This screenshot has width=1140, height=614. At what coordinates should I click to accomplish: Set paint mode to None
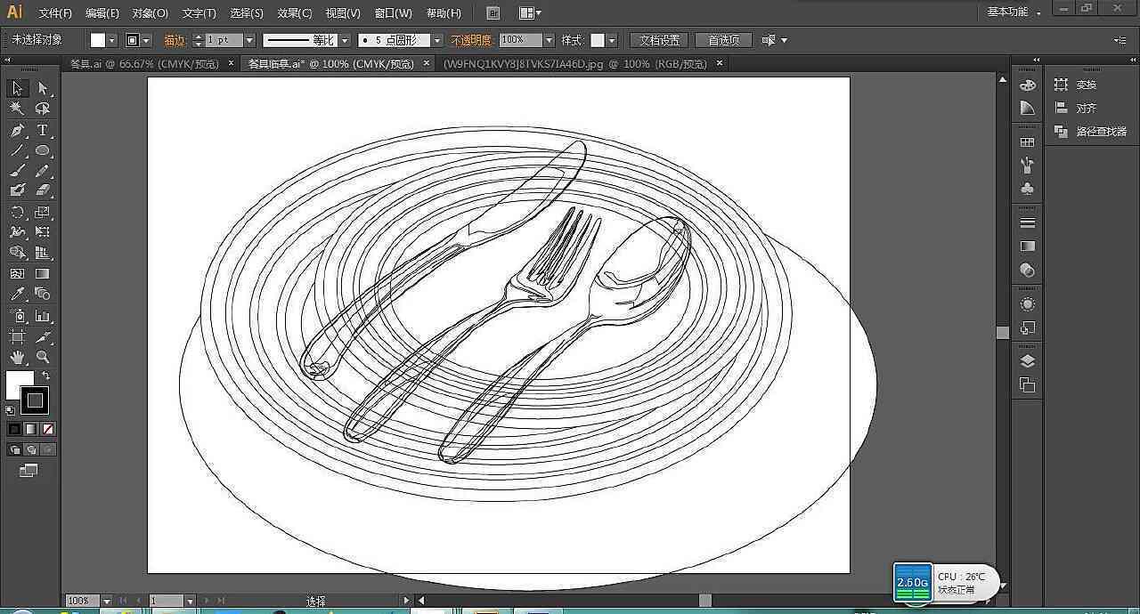(x=48, y=429)
